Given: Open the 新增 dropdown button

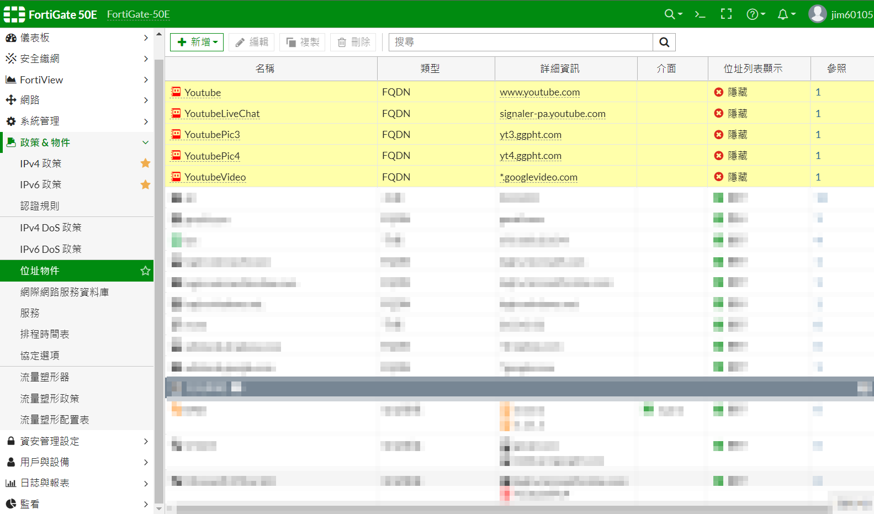Looking at the screenshot, I should coord(197,43).
